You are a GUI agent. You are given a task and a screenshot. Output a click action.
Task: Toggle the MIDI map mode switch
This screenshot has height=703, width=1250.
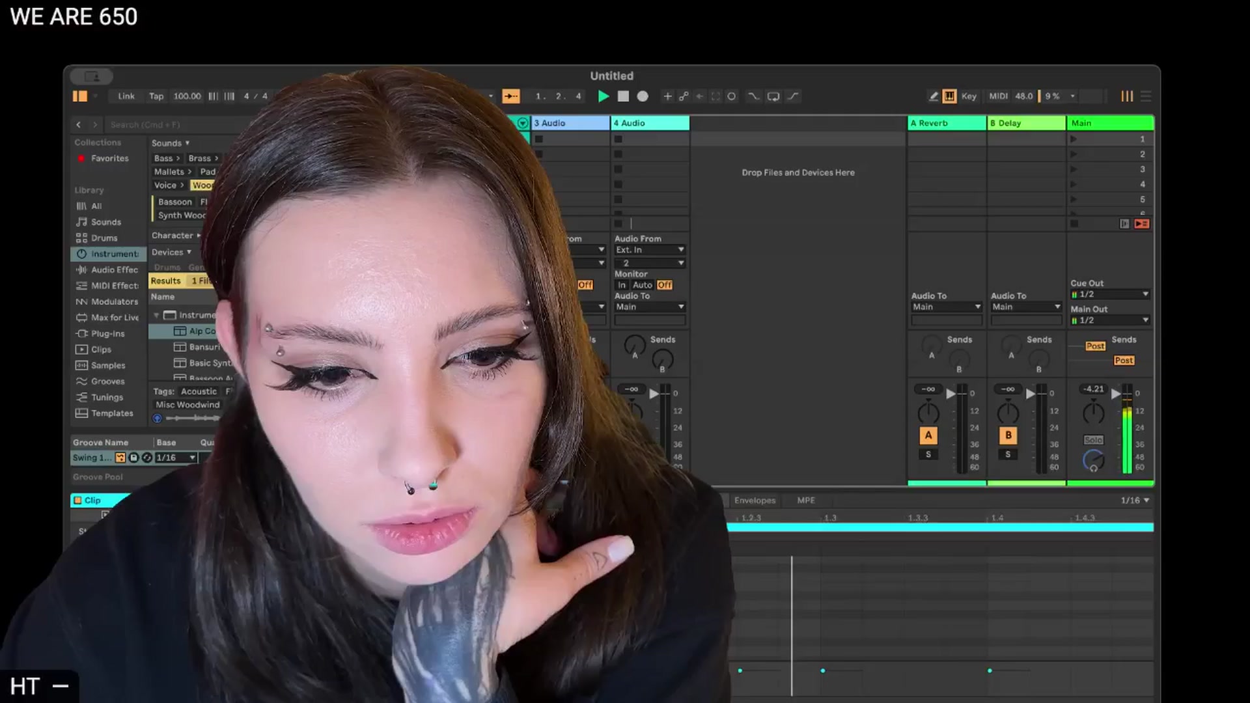998,96
